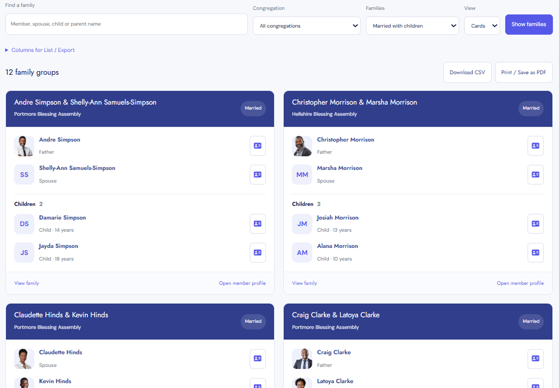The image size is (559, 388).
Task: Click Andre Simpson's profile photo
Action: pos(24,146)
